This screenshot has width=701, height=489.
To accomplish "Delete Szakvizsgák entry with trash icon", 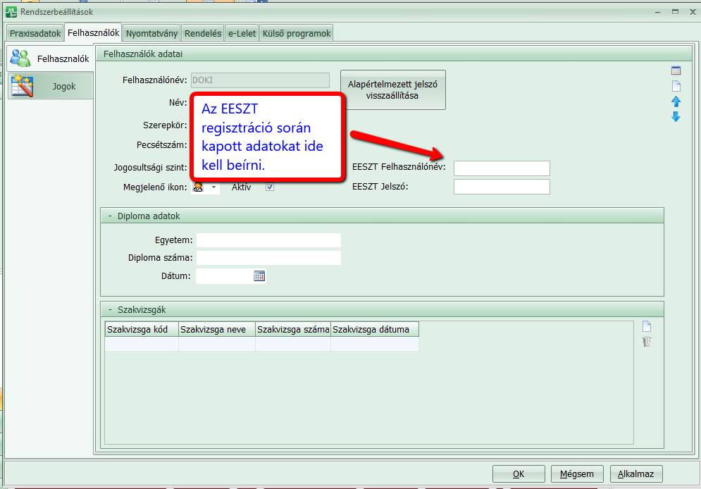I will pos(647,342).
